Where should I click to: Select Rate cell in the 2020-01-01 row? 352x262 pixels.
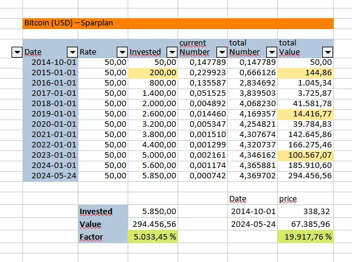(x=103, y=124)
